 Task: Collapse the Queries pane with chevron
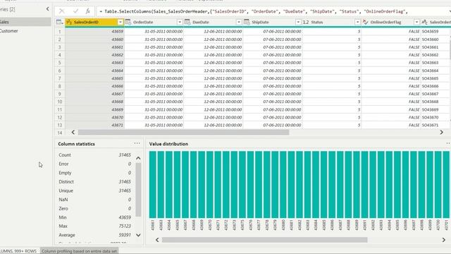47,9
